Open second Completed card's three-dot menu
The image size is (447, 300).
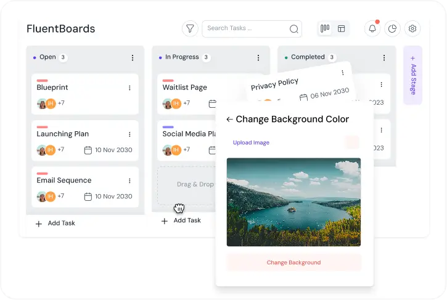point(381,130)
